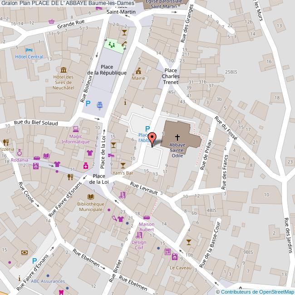Viewport: 295px width, 295px height.
Task: Open the Hôtel Central bed icon
Action: 29,49
